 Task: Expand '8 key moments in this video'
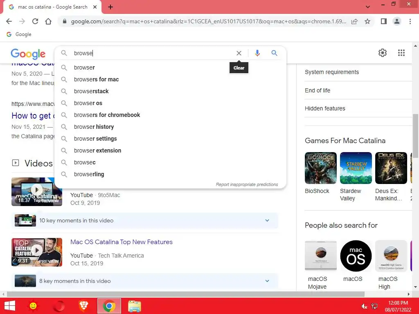click(145, 281)
